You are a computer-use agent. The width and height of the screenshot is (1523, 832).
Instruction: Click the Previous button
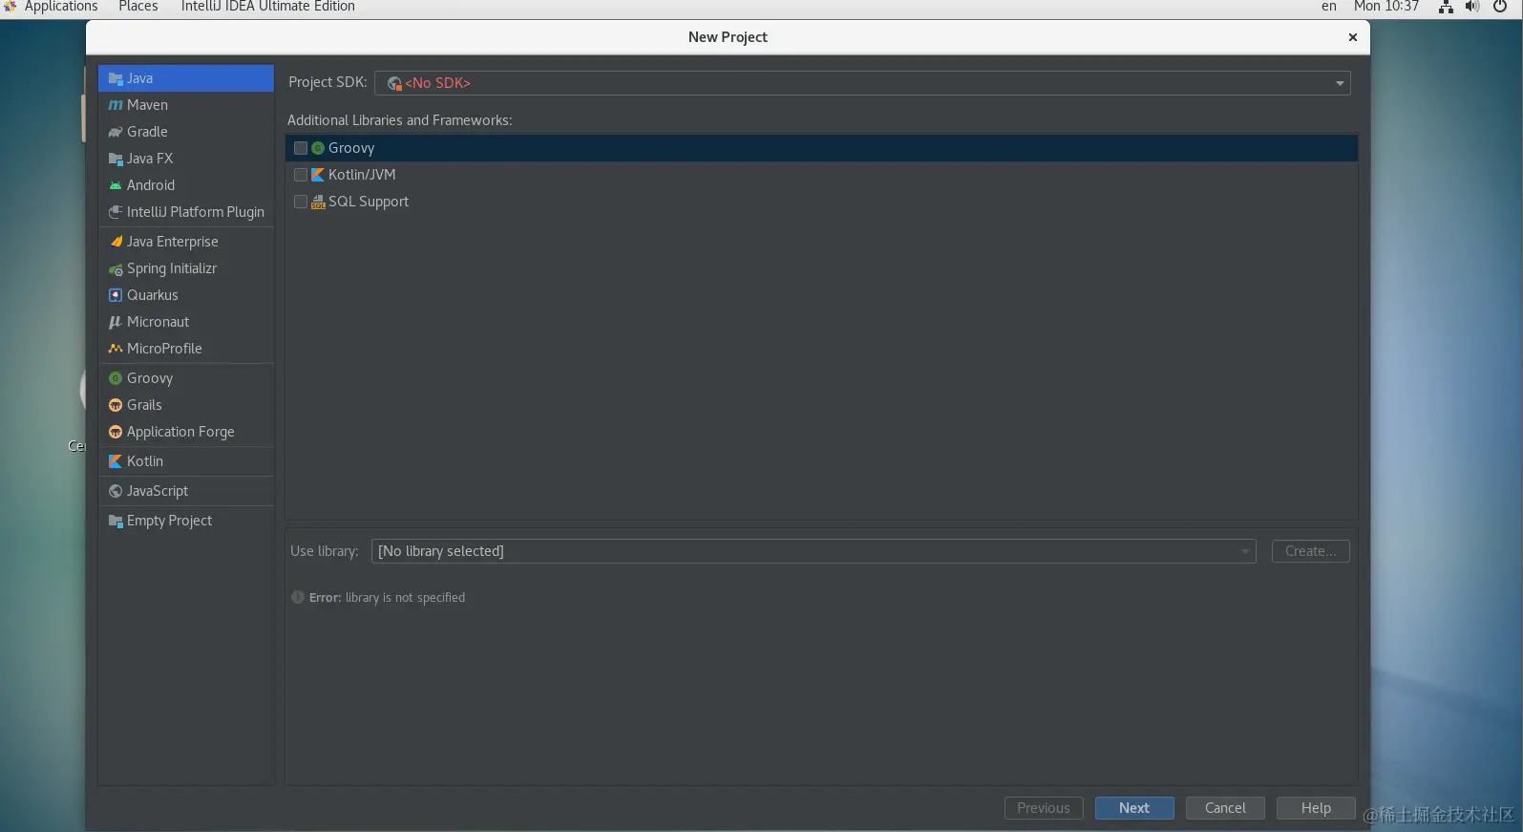point(1044,808)
